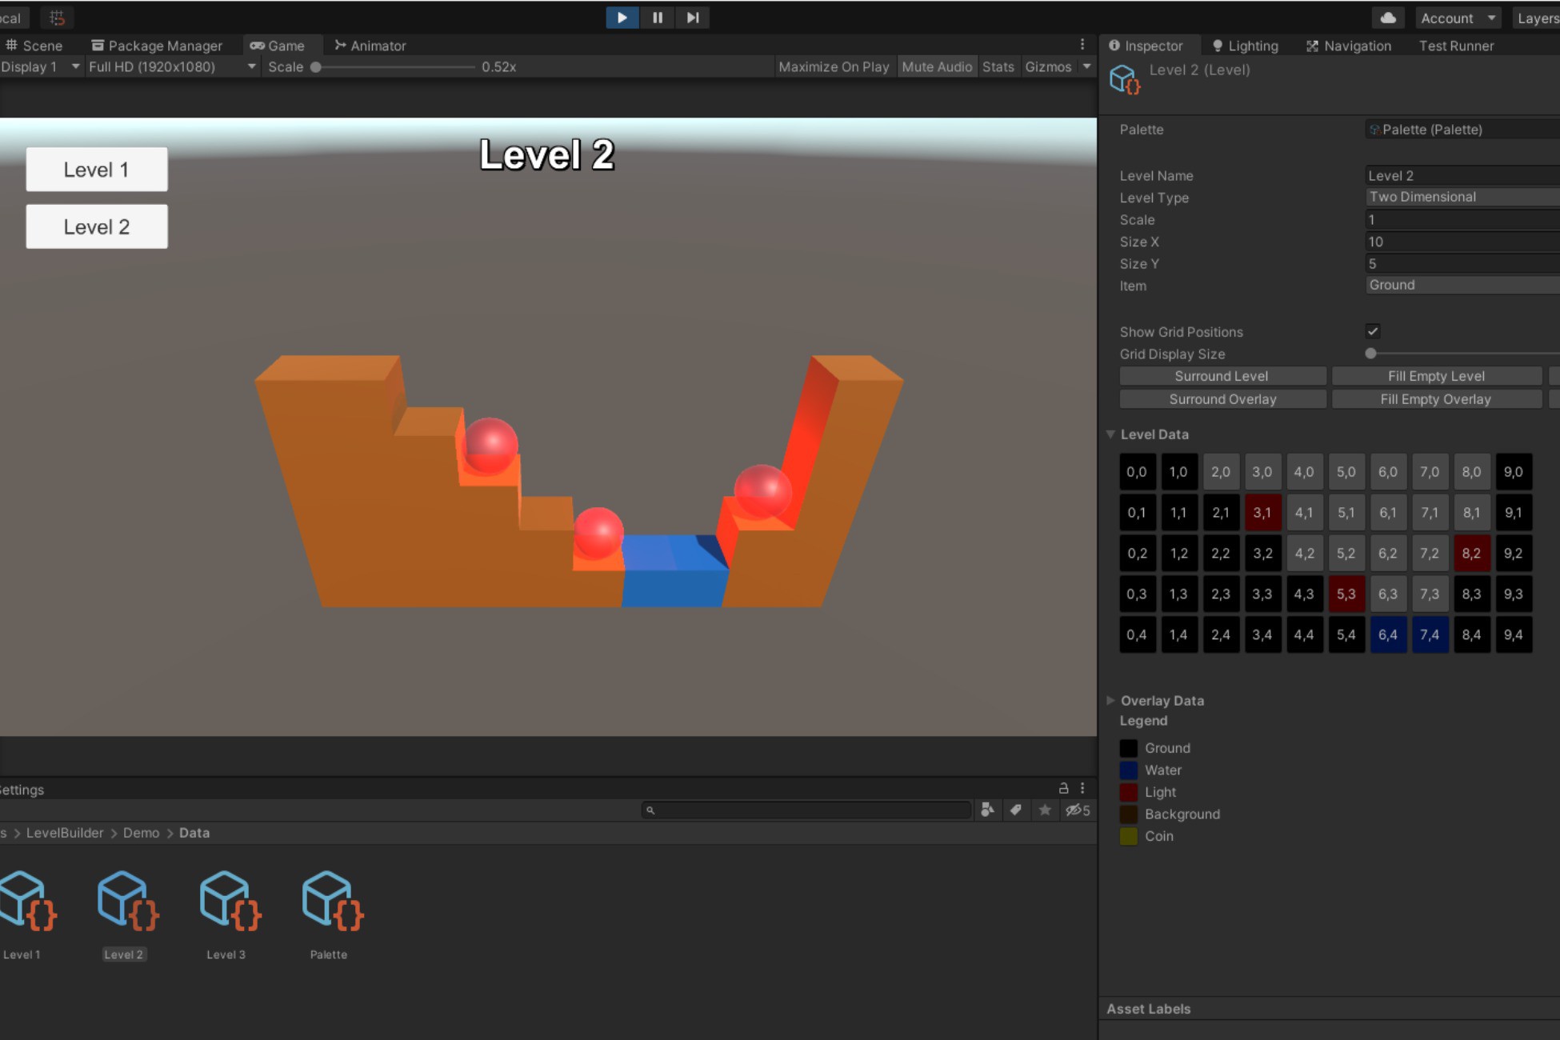This screenshot has width=1560, height=1040.
Task: Click the lock icon in the Project window
Action: [1064, 788]
